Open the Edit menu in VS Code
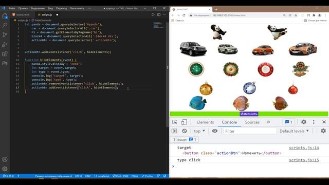 click(23, 8)
